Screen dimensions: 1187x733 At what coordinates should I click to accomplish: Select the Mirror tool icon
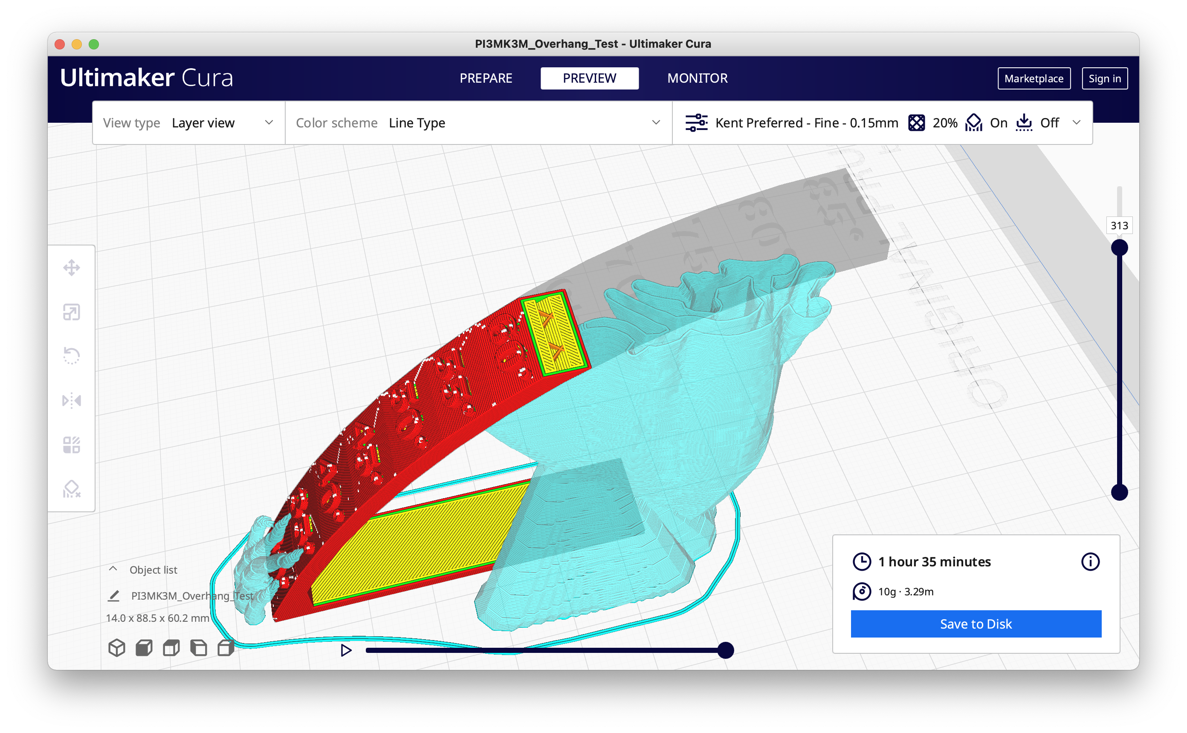tap(71, 401)
